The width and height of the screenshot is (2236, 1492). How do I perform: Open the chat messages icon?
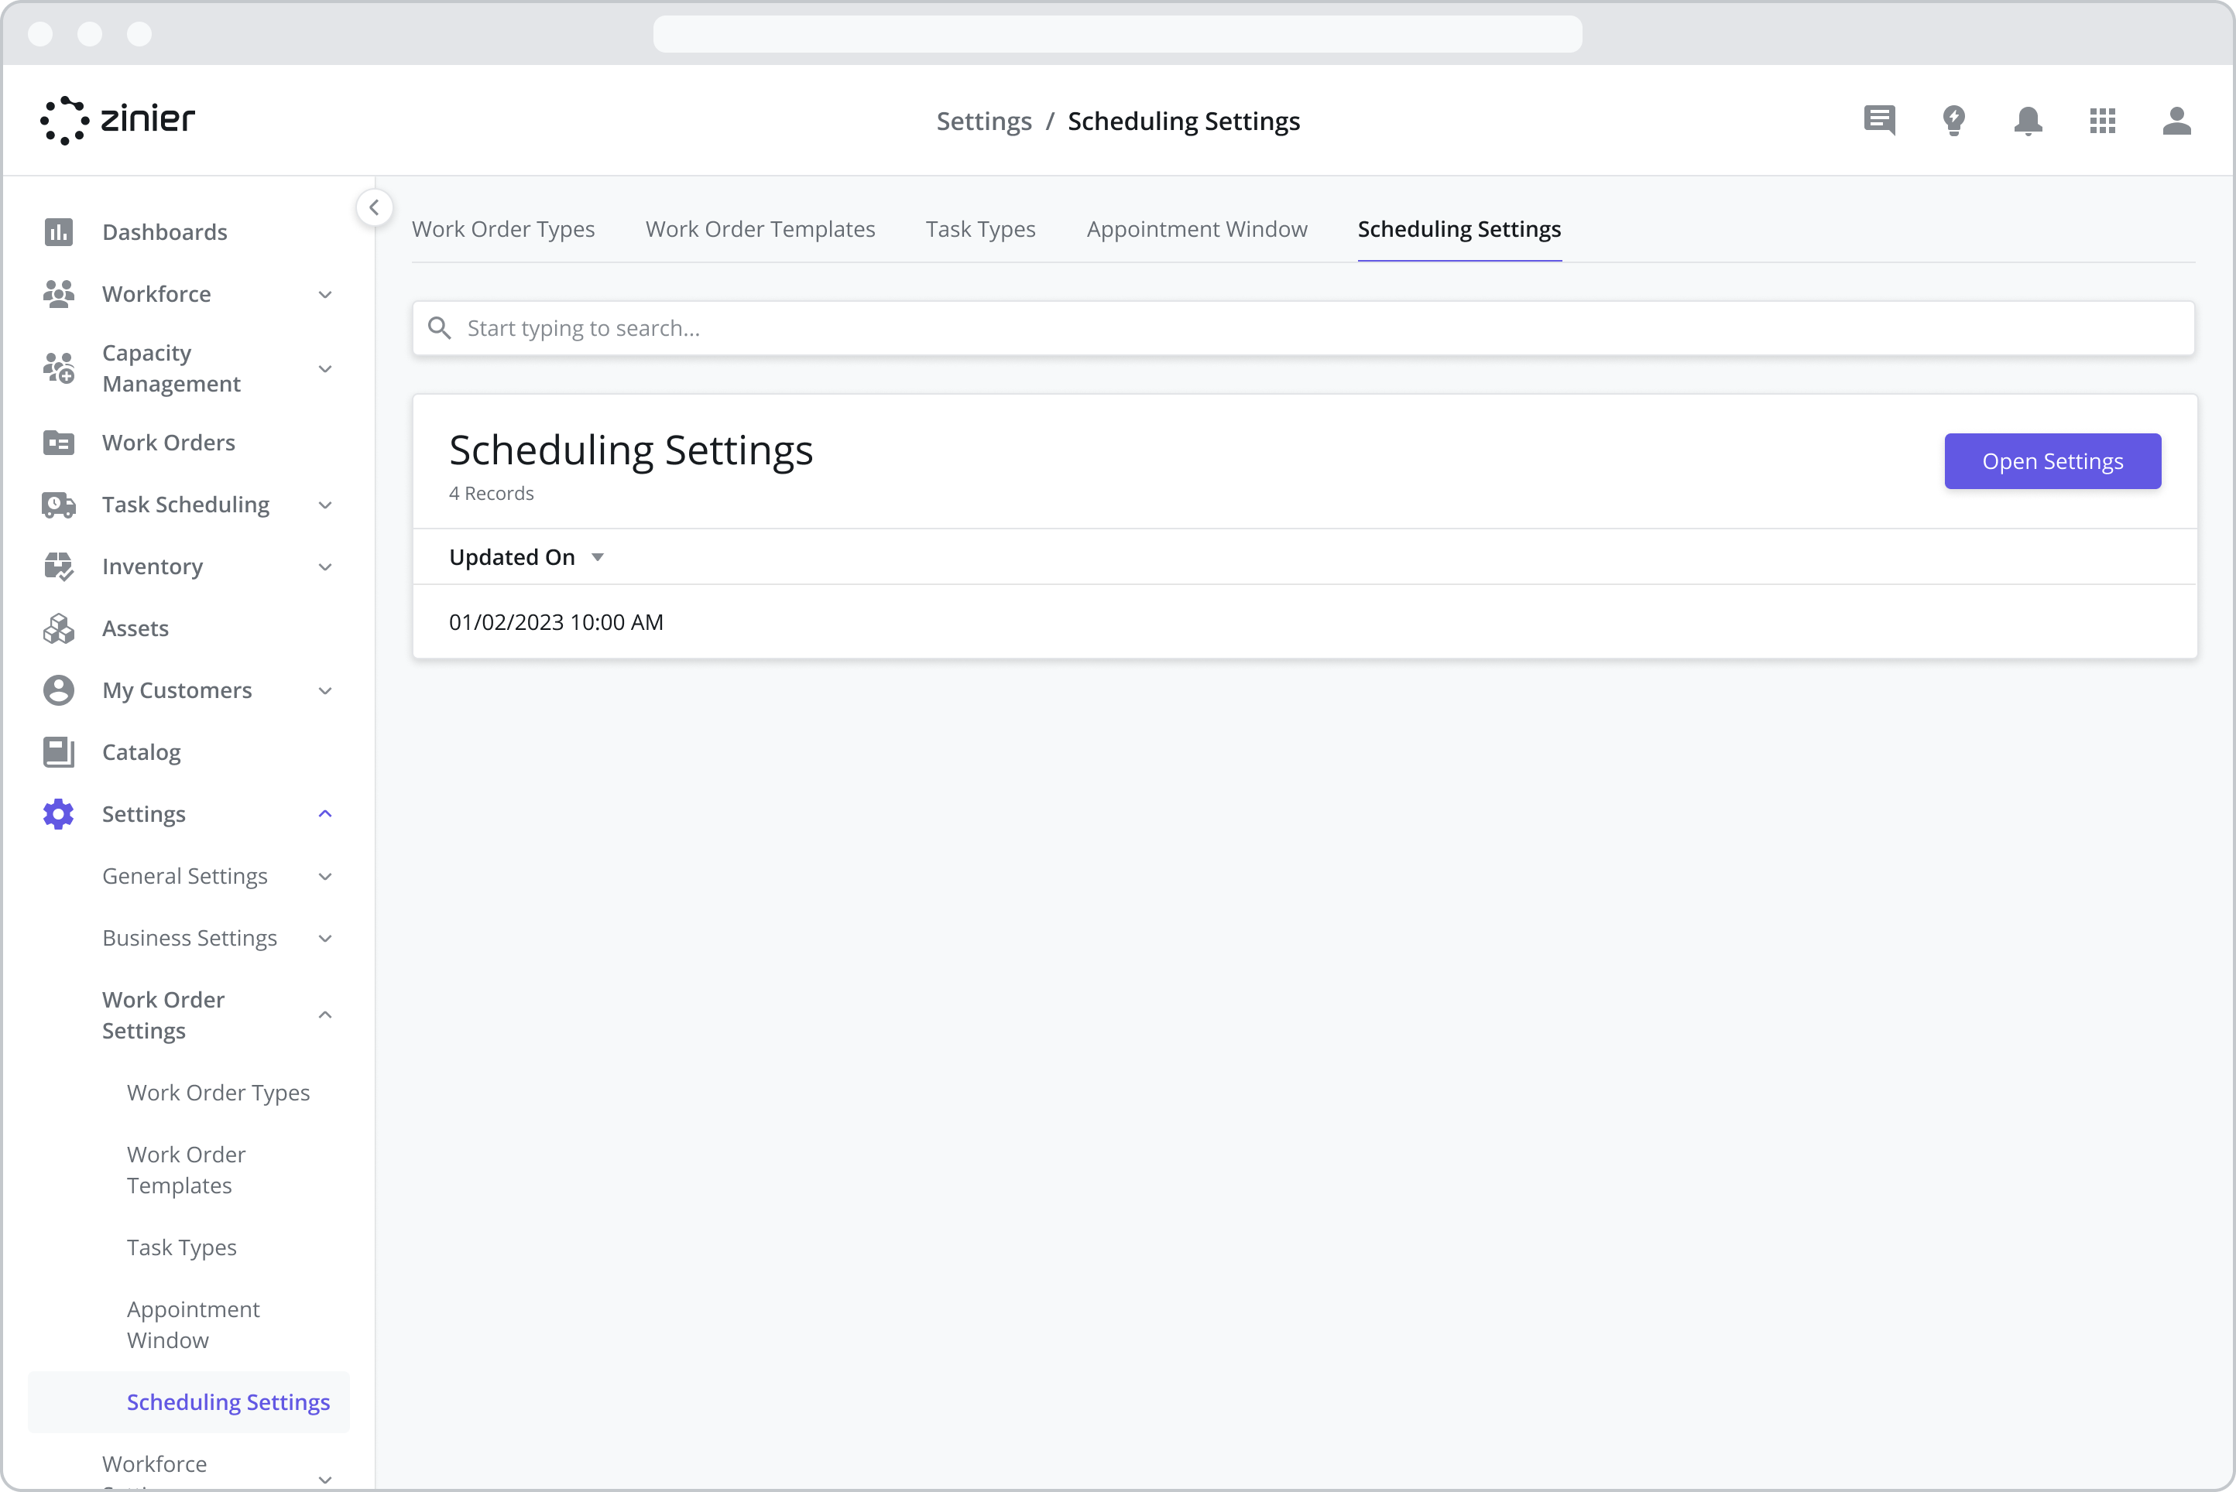[x=1879, y=120]
